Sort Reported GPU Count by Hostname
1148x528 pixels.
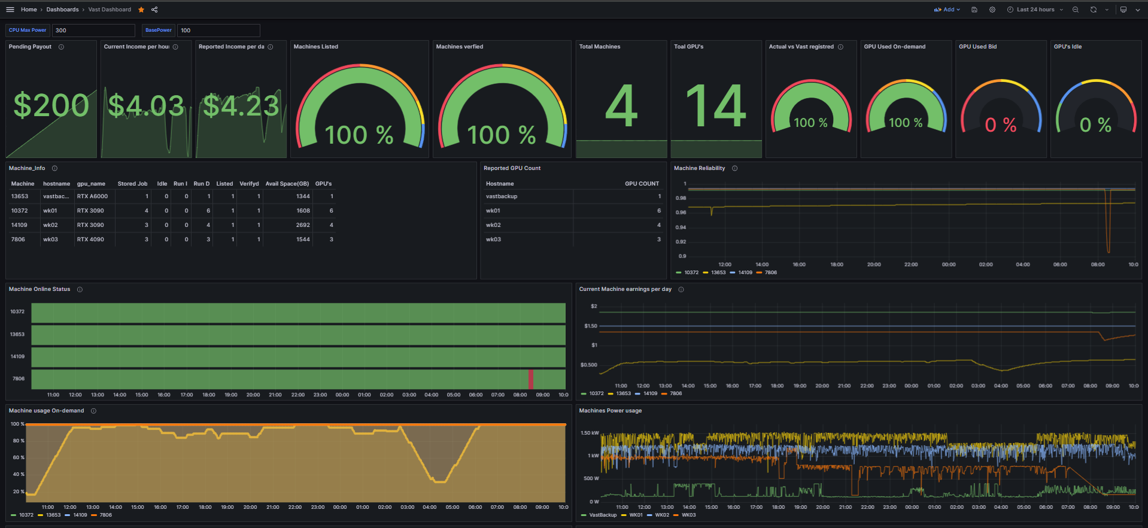click(x=500, y=184)
